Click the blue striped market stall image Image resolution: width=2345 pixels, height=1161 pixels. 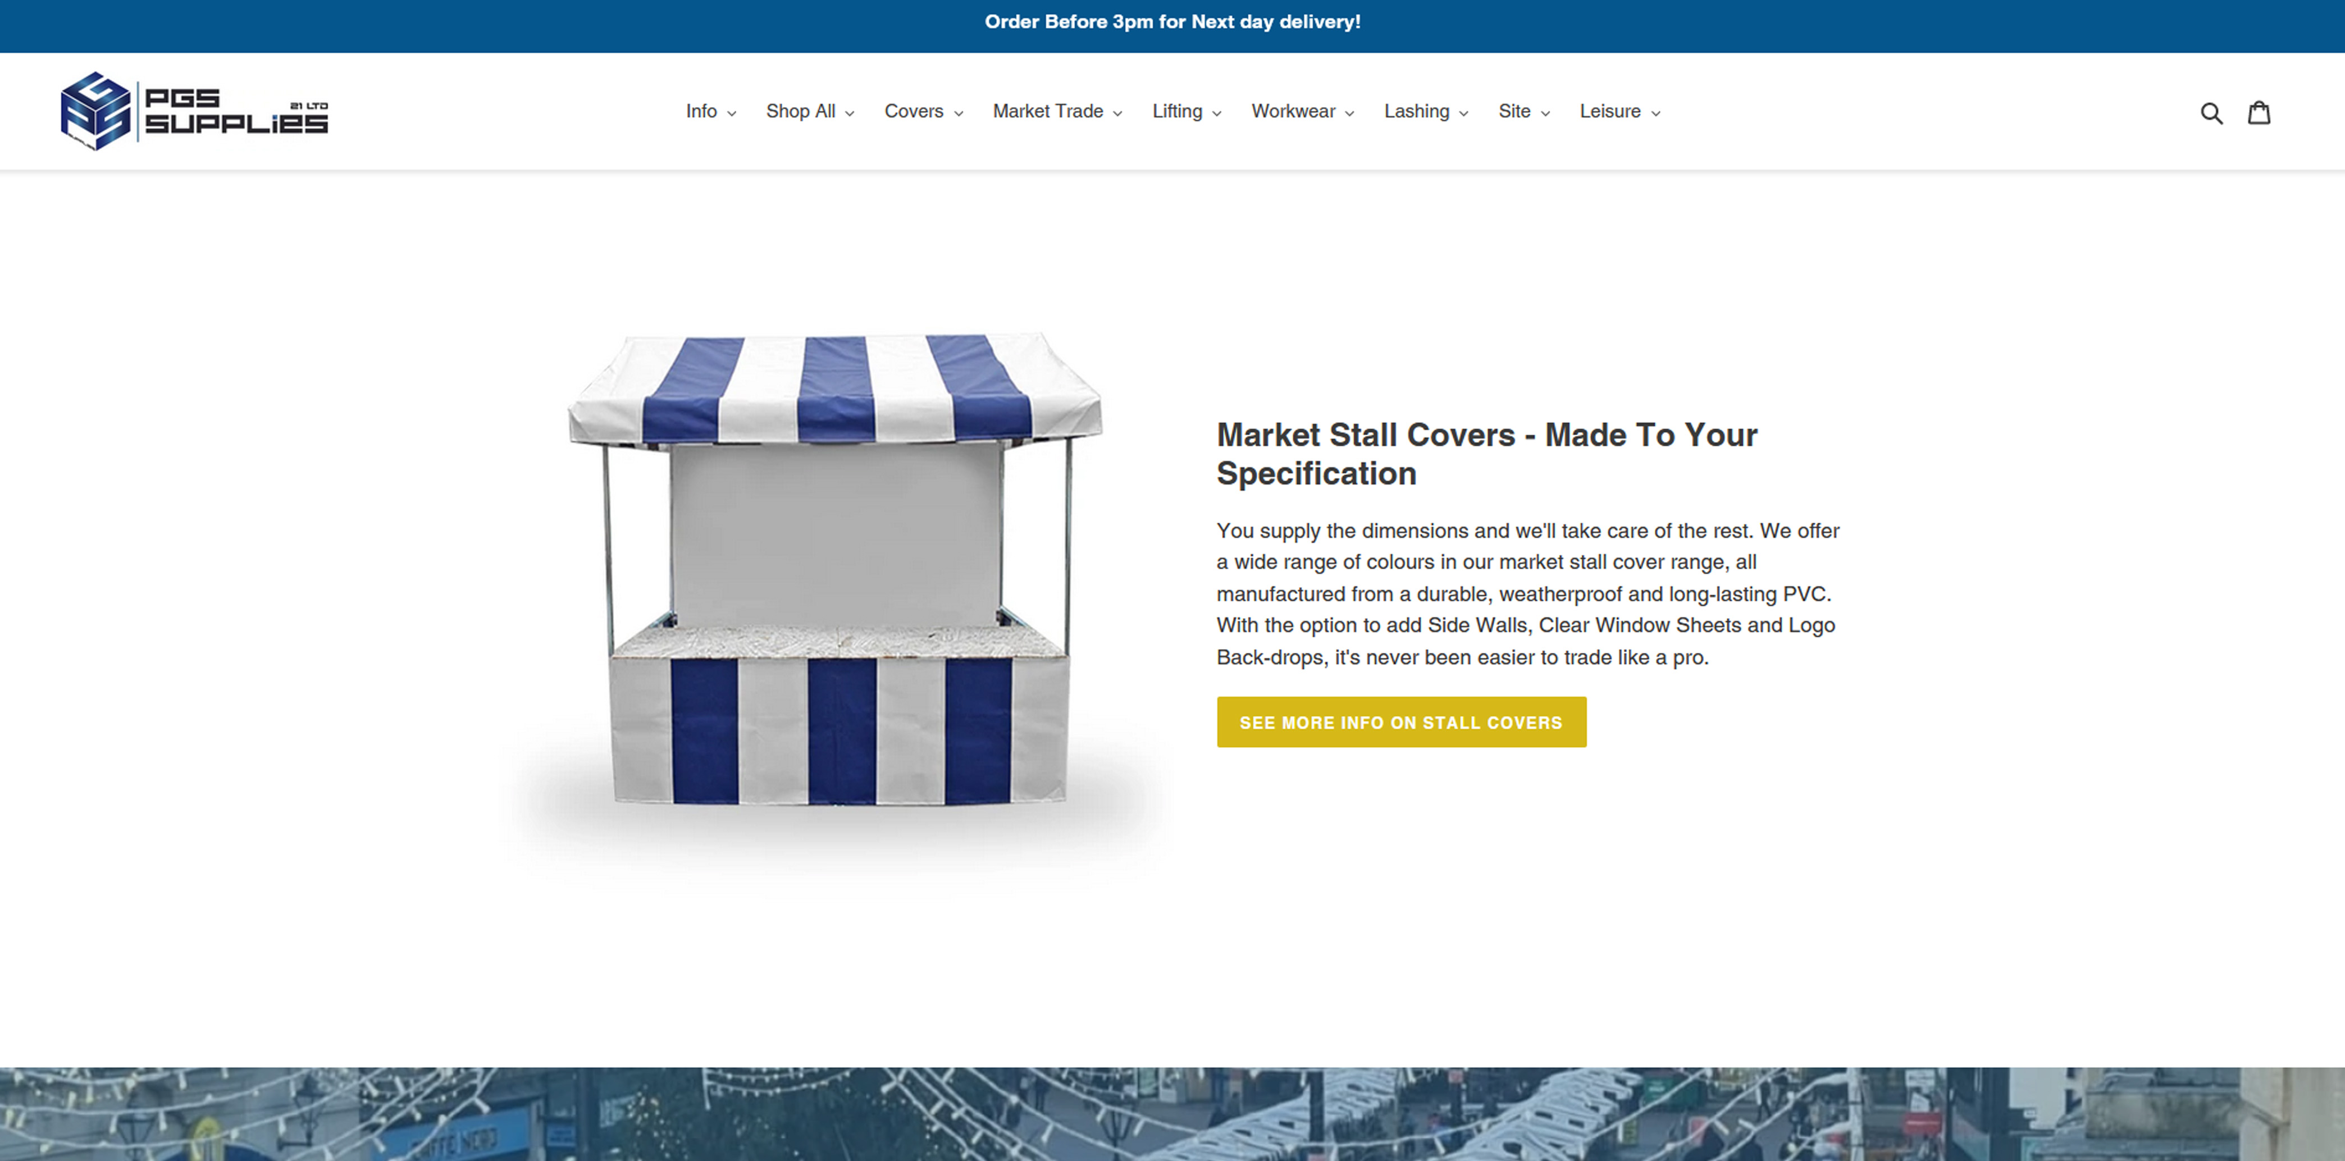836,570
